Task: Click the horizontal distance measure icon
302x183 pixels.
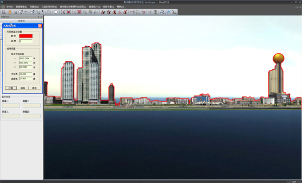Action: tap(132, 12)
